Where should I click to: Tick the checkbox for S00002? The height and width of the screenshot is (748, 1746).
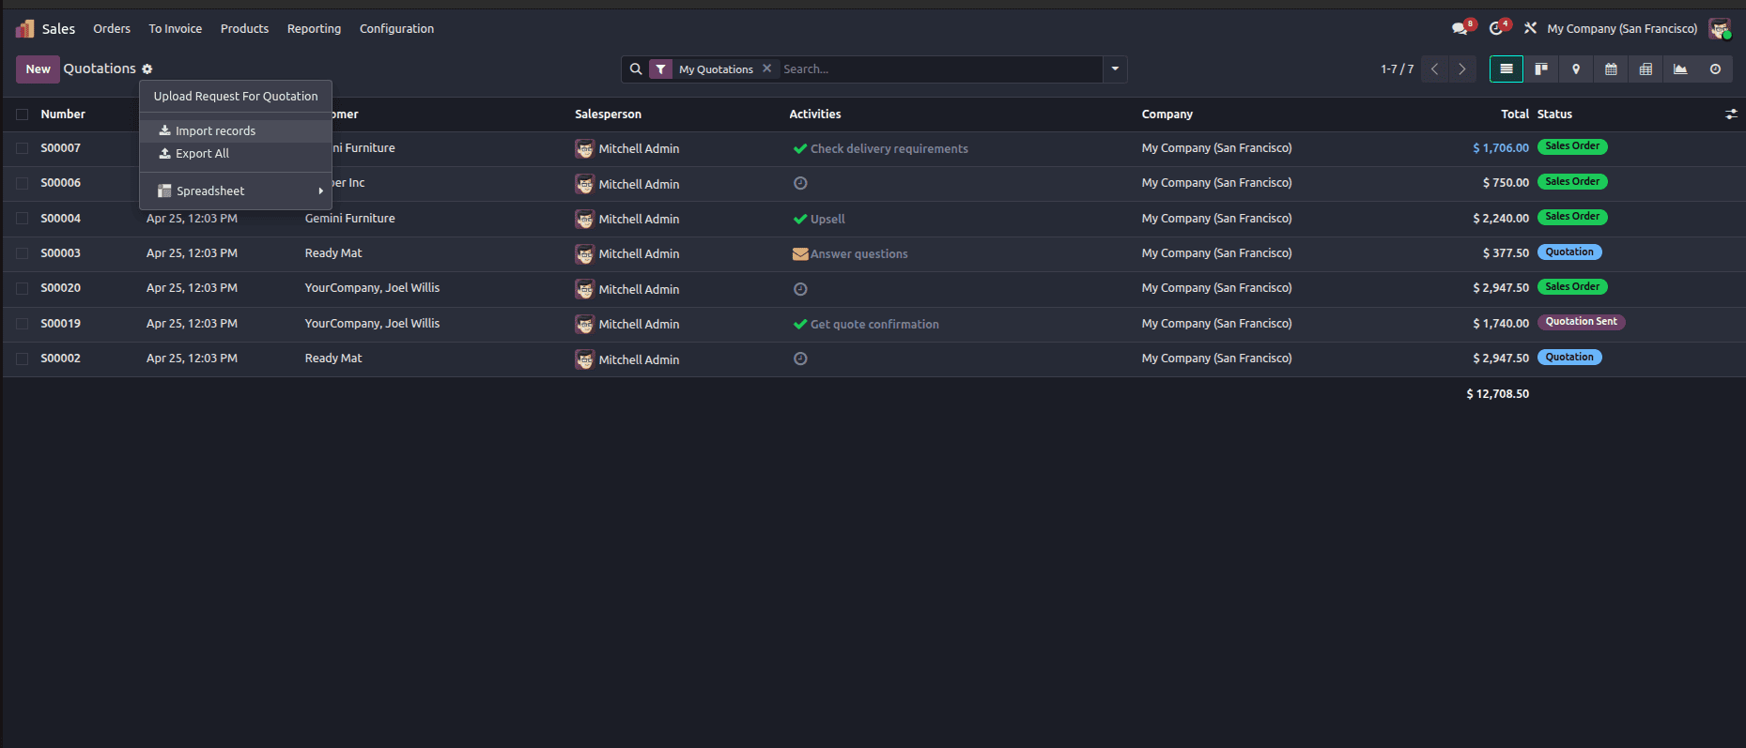coord(22,359)
